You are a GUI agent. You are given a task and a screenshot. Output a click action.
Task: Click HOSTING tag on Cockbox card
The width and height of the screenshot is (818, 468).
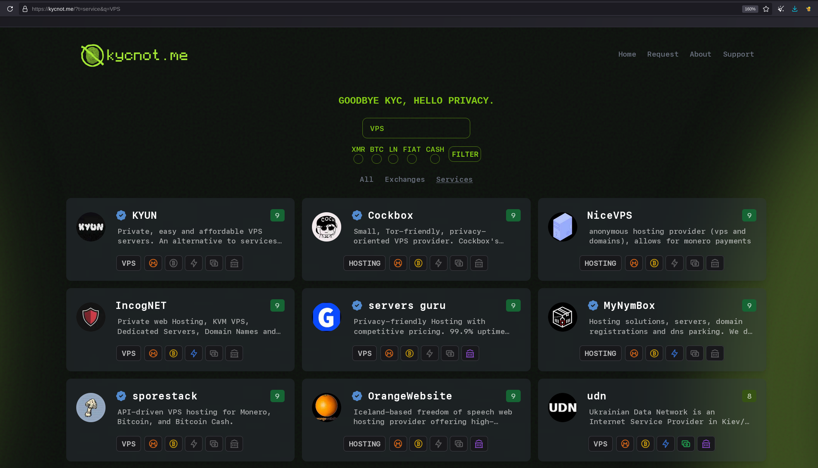pyautogui.click(x=364, y=263)
